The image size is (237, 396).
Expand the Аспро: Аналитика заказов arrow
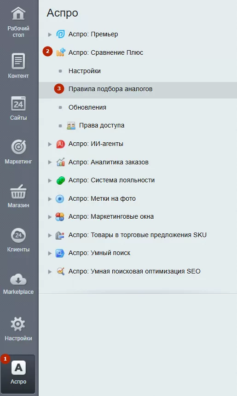point(50,162)
